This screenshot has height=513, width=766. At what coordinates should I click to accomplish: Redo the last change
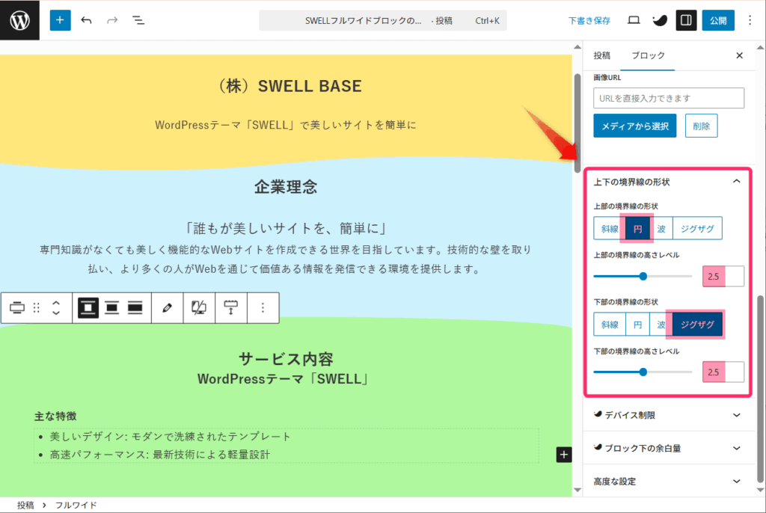[112, 20]
